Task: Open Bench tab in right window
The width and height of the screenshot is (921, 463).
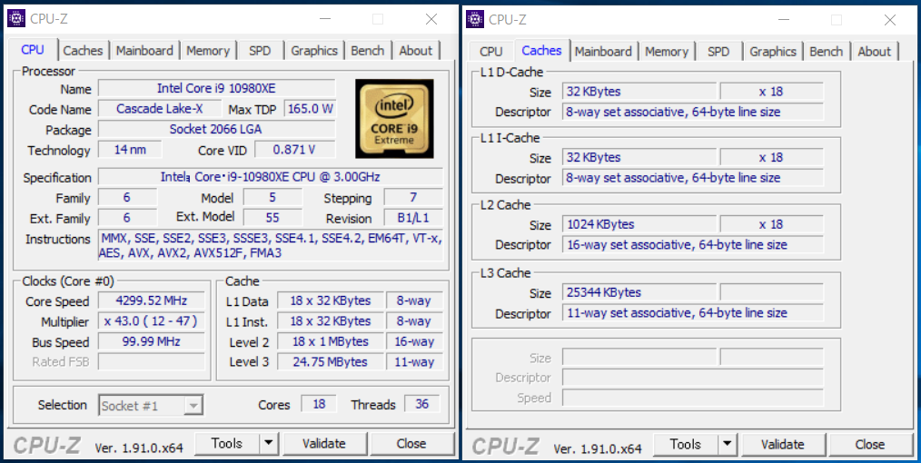Action: (x=827, y=51)
